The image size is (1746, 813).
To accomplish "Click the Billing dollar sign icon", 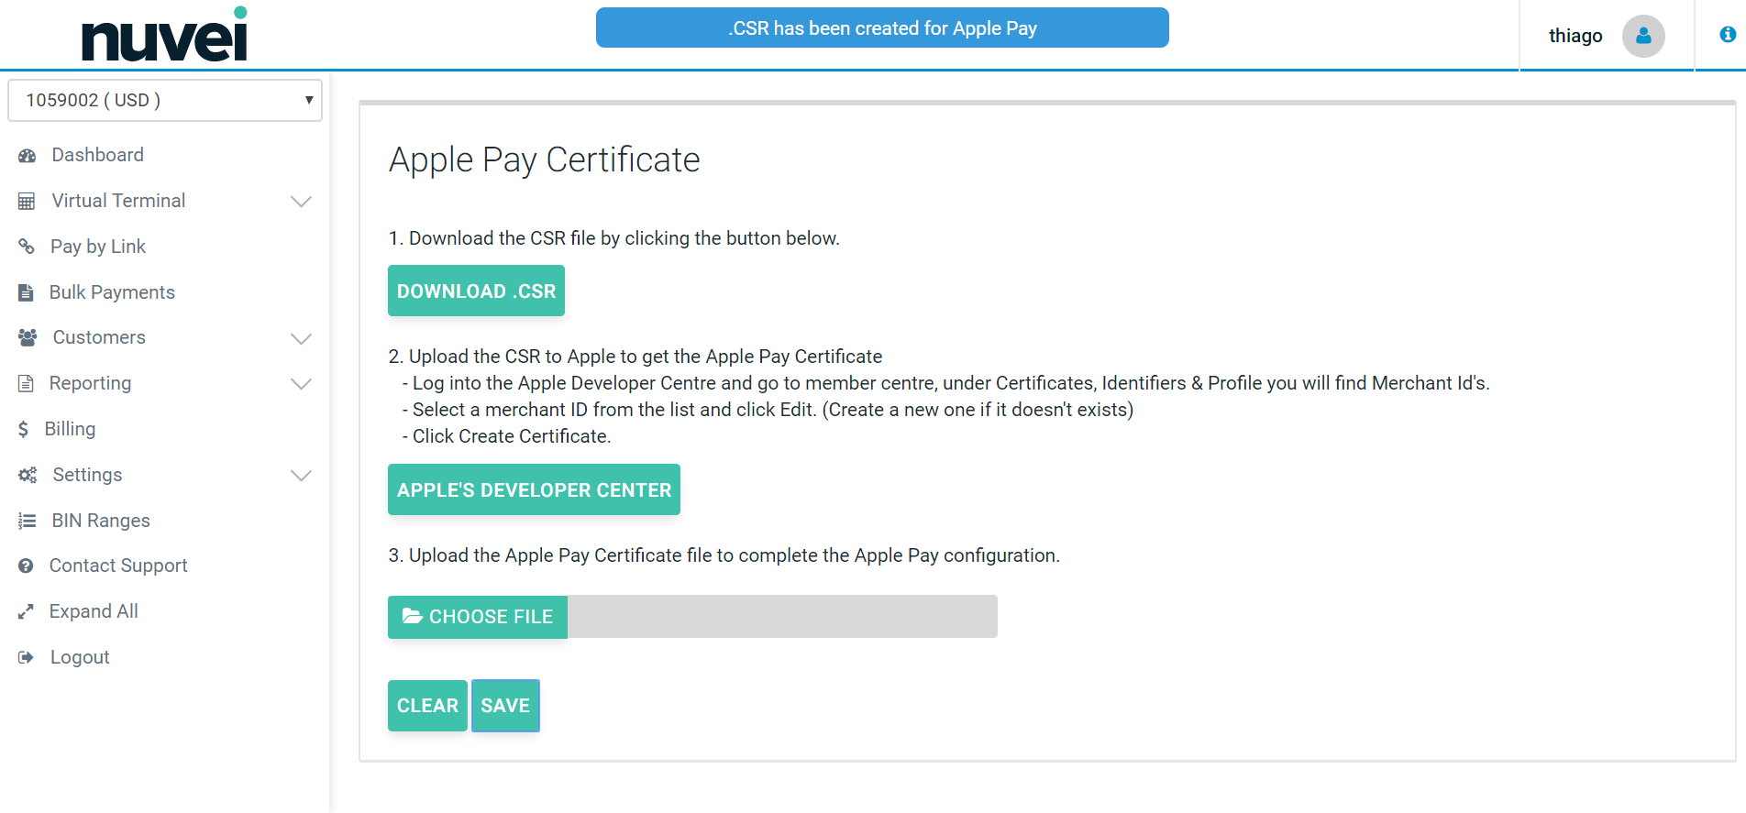I will pyautogui.click(x=23, y=429).
